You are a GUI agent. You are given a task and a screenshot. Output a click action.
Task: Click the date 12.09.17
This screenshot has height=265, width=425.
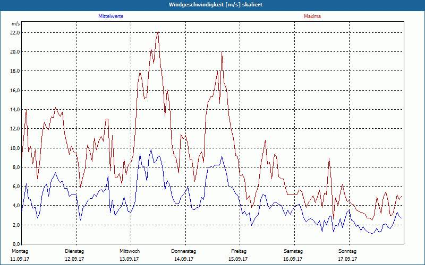tap(74, 259)
